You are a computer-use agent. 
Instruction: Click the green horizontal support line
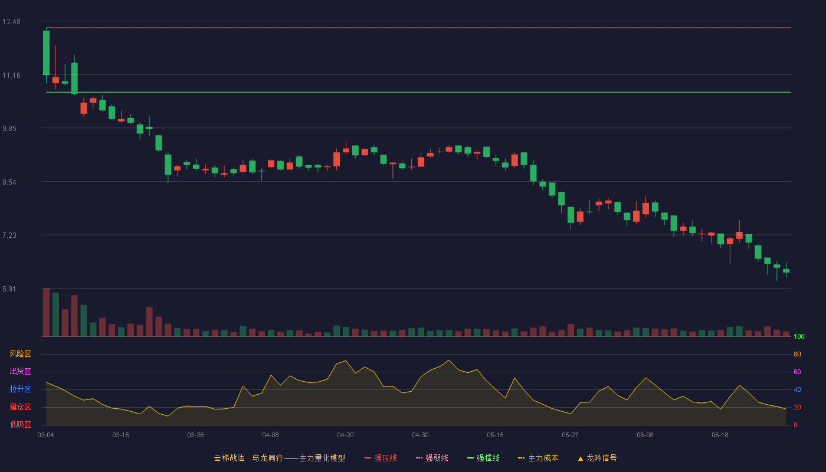click(x=418, y=92)
